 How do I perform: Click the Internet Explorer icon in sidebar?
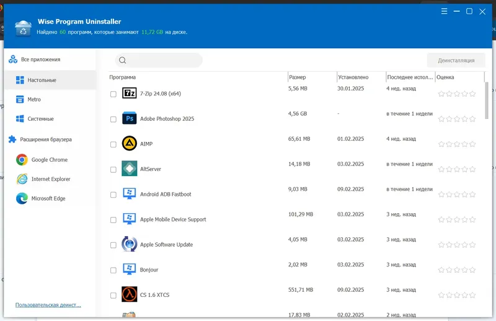pos(22,179)
